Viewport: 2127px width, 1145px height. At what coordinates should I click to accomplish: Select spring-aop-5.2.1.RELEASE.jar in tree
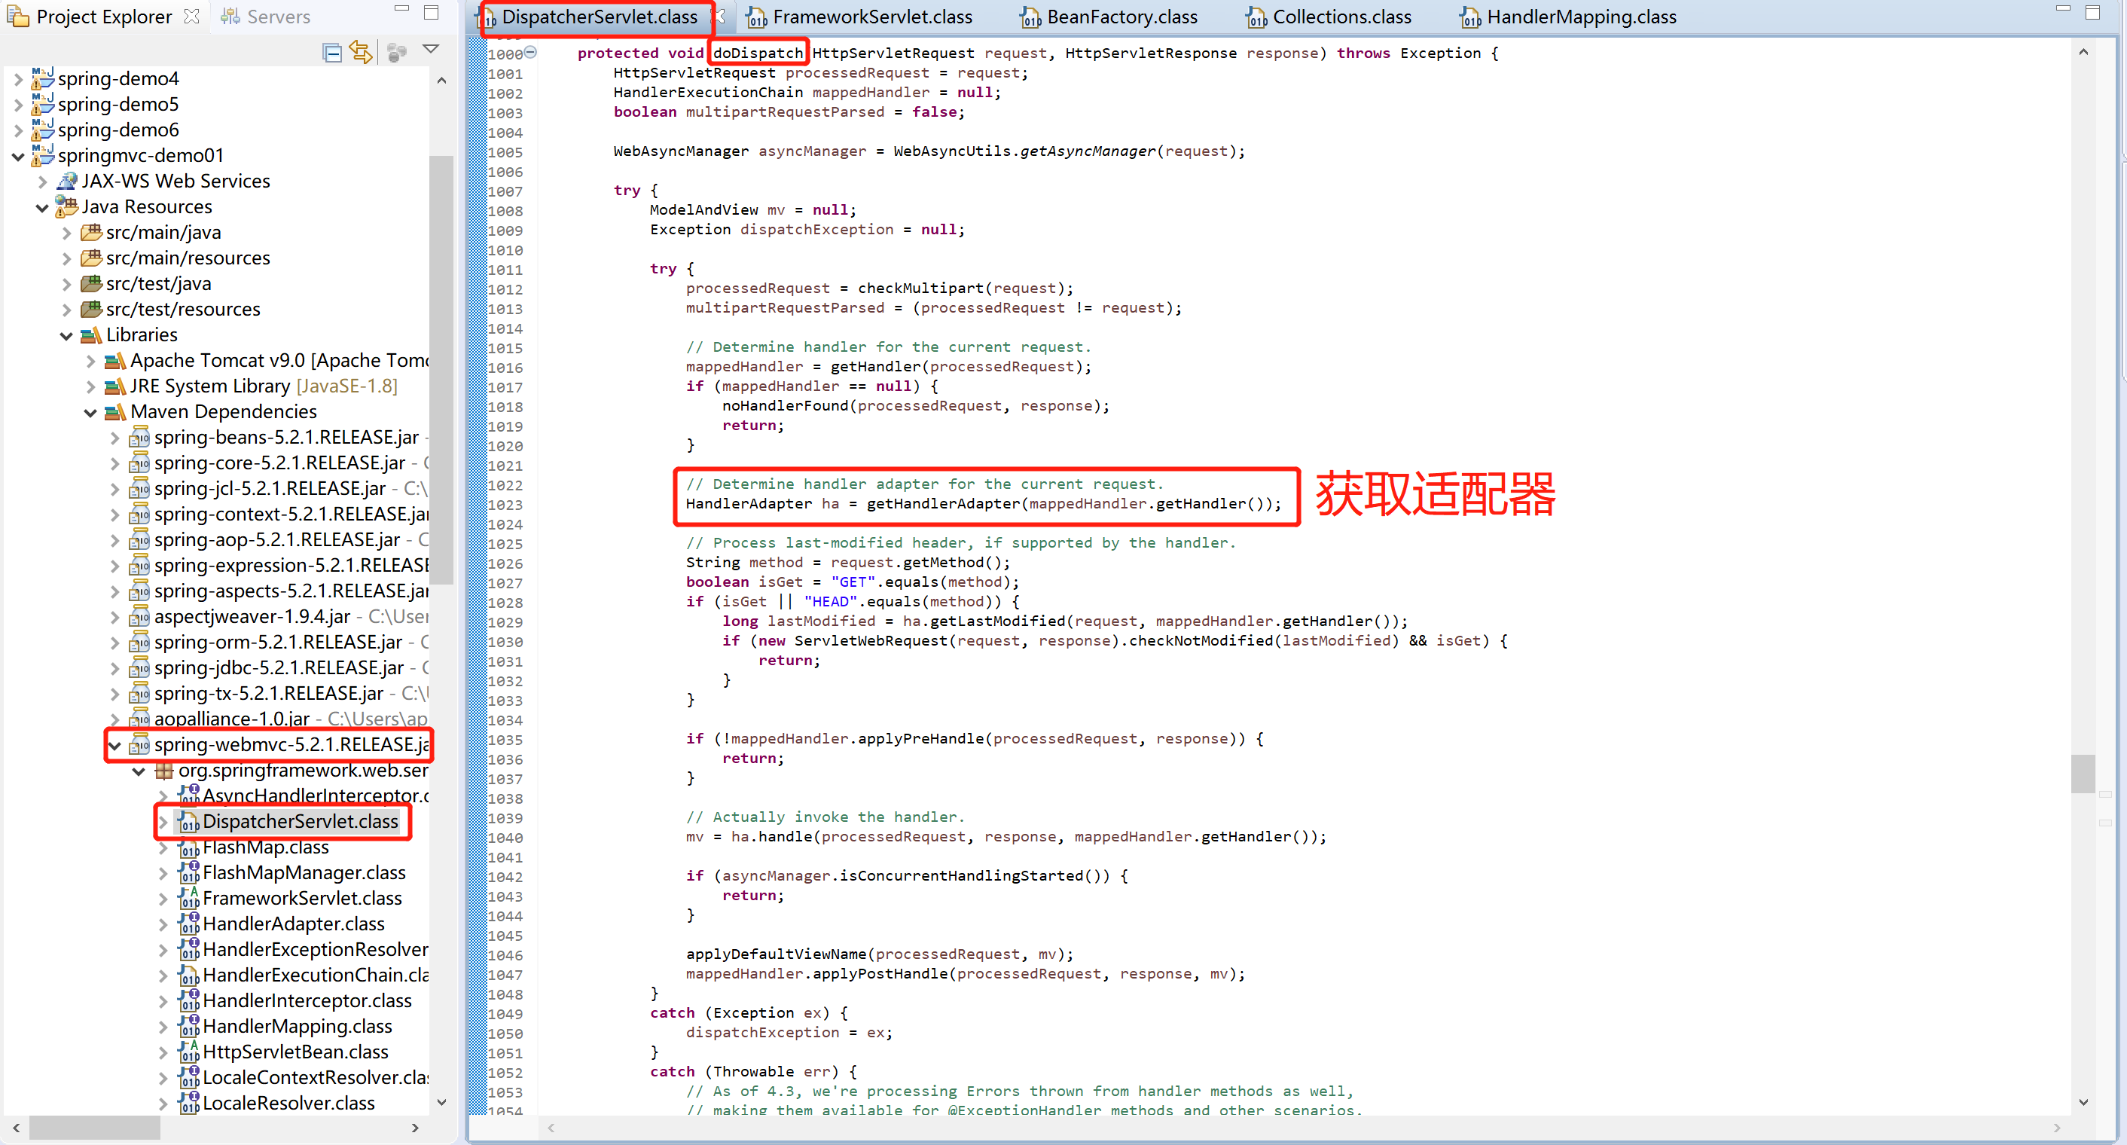276,540
